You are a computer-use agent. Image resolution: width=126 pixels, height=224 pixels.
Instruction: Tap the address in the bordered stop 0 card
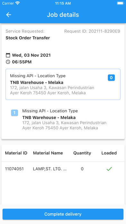(52, 90)
